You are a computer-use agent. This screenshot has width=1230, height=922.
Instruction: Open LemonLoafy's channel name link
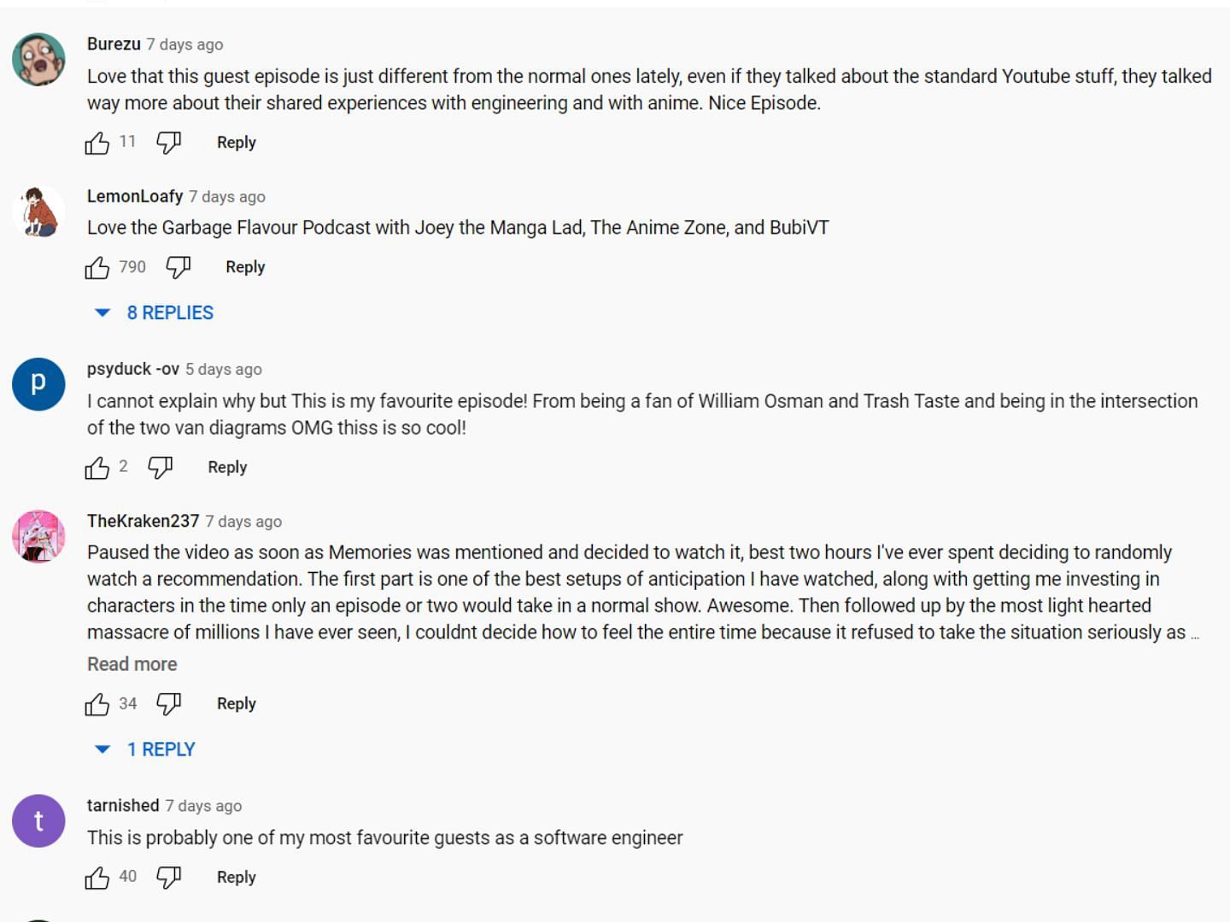pos(135,196)
